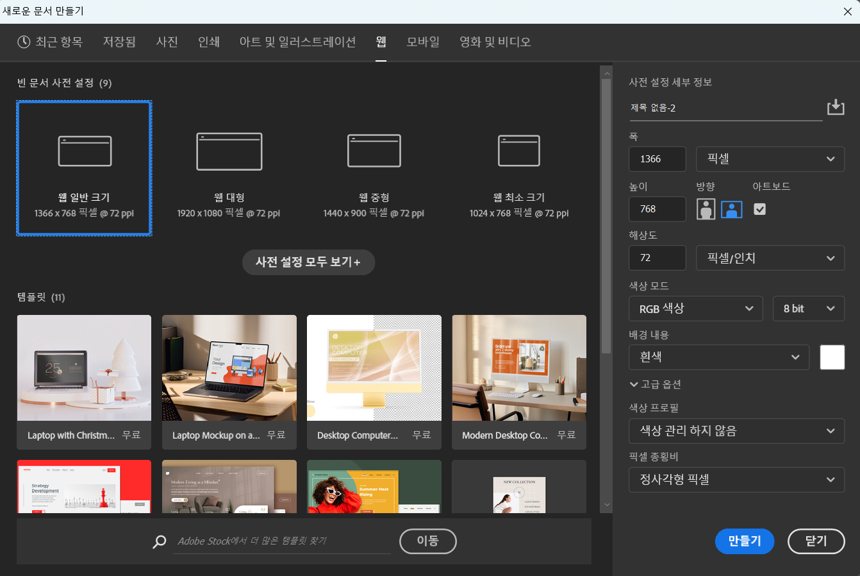
Task: Choose the 웹 중형 1440 x 900 preset icon
Action: click(374, 151)
